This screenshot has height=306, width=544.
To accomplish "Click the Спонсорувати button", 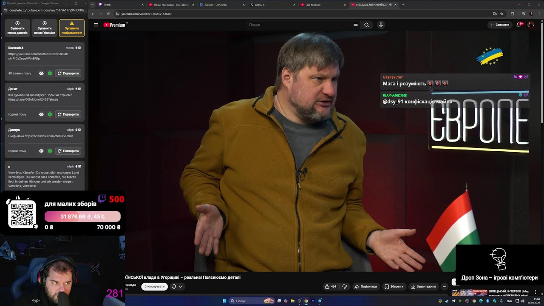I will click(154, 286).
